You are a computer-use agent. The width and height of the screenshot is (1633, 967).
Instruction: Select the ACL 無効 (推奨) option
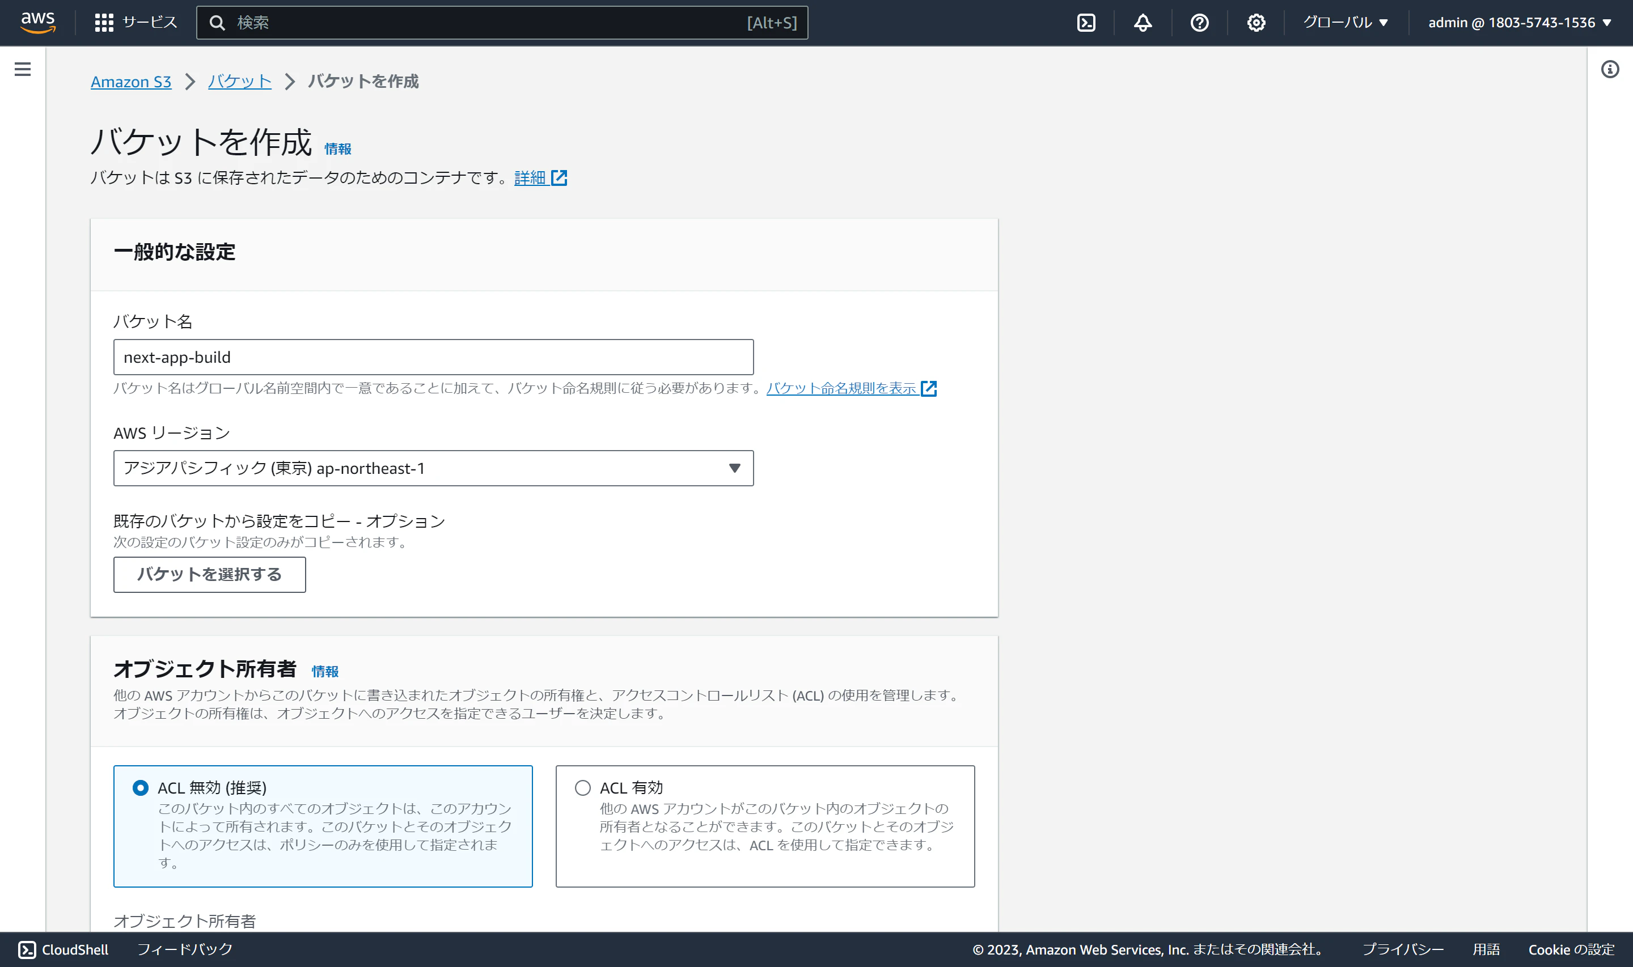coord(141,788)
